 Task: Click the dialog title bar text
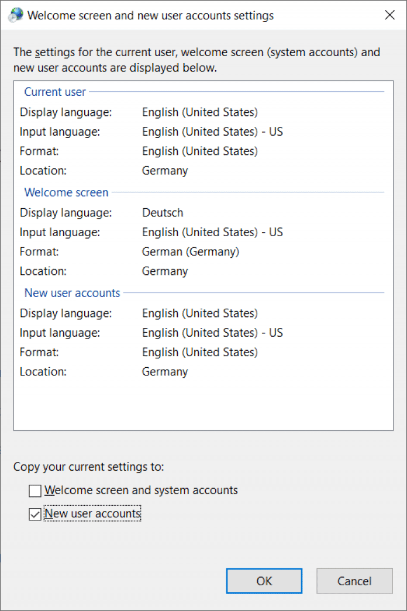point(150,16)
